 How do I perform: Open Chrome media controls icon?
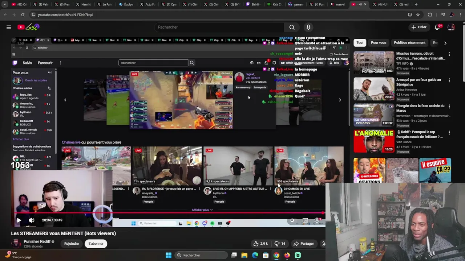click(x=443, y=14)
